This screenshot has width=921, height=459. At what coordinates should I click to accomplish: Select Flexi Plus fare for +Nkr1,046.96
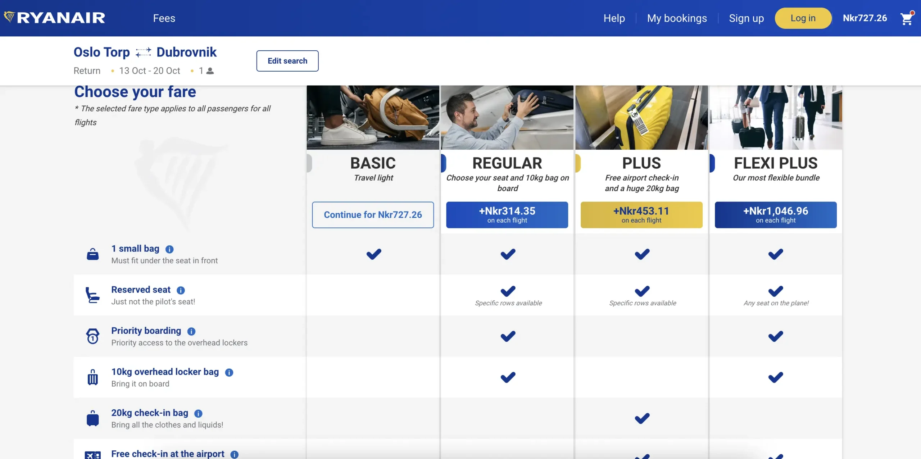(x=775, y=215)
